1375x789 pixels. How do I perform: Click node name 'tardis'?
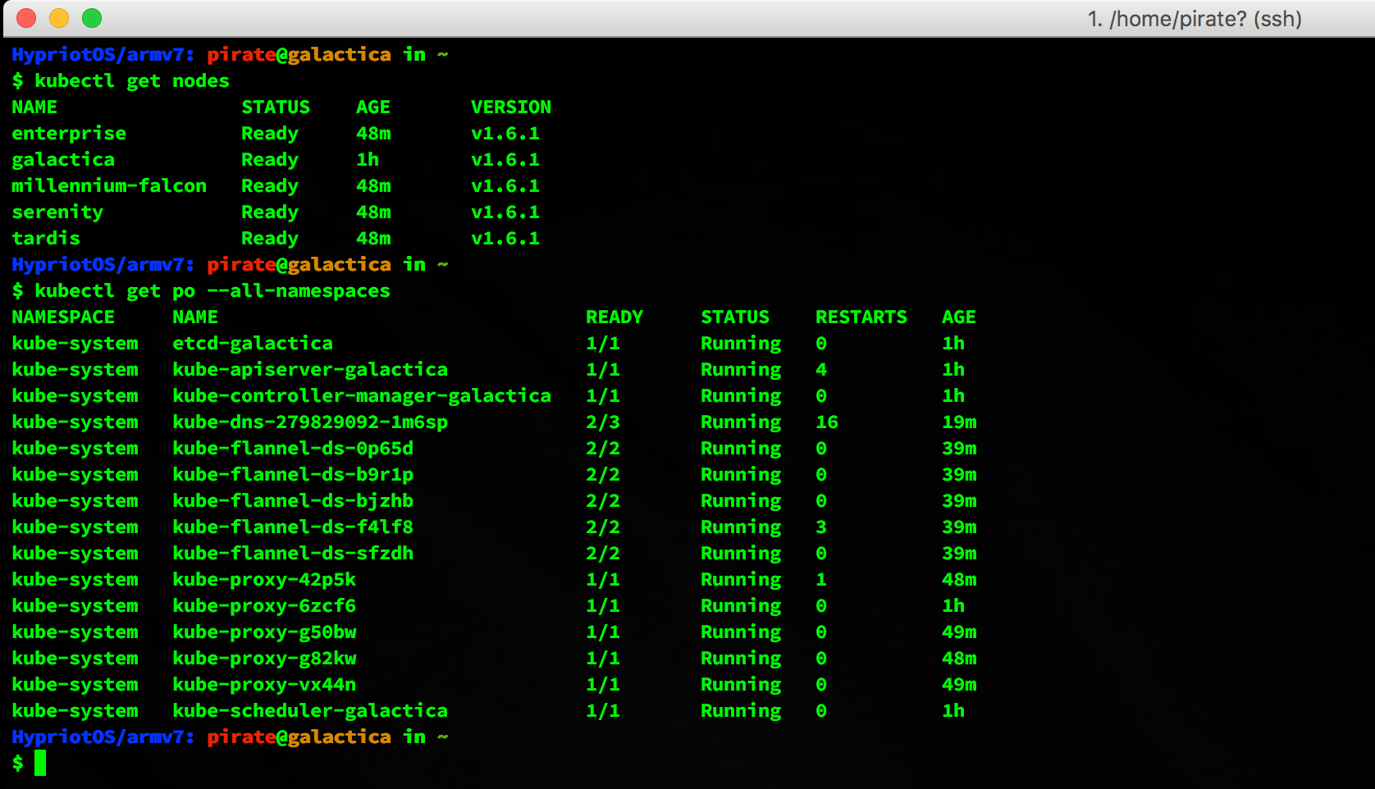[46, 239]
